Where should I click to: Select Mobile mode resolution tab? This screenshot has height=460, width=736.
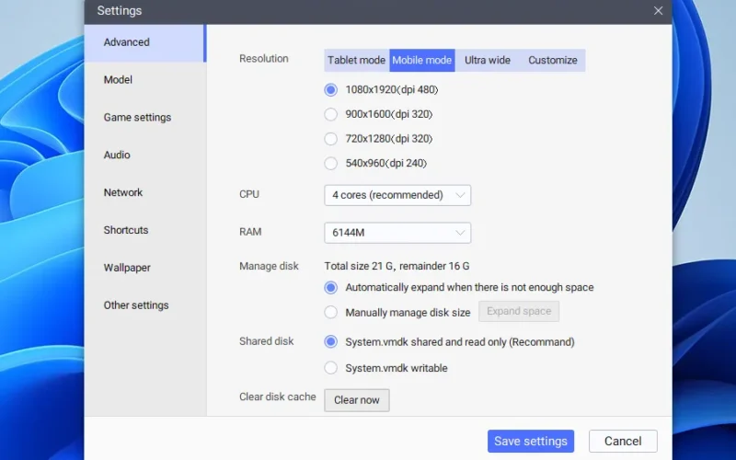(x=422, y=60)
